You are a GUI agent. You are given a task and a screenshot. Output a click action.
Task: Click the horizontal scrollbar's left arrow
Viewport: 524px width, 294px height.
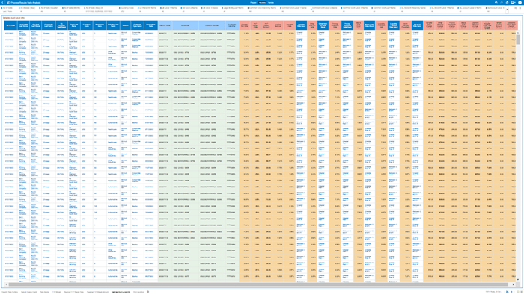(6, 284)
